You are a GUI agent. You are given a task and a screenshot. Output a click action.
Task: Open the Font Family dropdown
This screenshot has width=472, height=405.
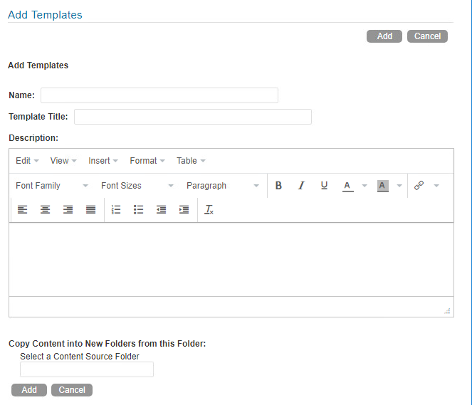tap(51, 186)
